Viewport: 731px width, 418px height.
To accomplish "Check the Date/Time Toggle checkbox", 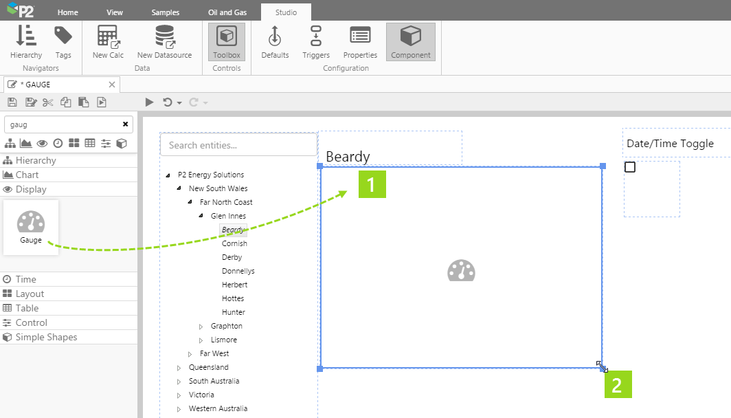I will (x=630, y=167).
